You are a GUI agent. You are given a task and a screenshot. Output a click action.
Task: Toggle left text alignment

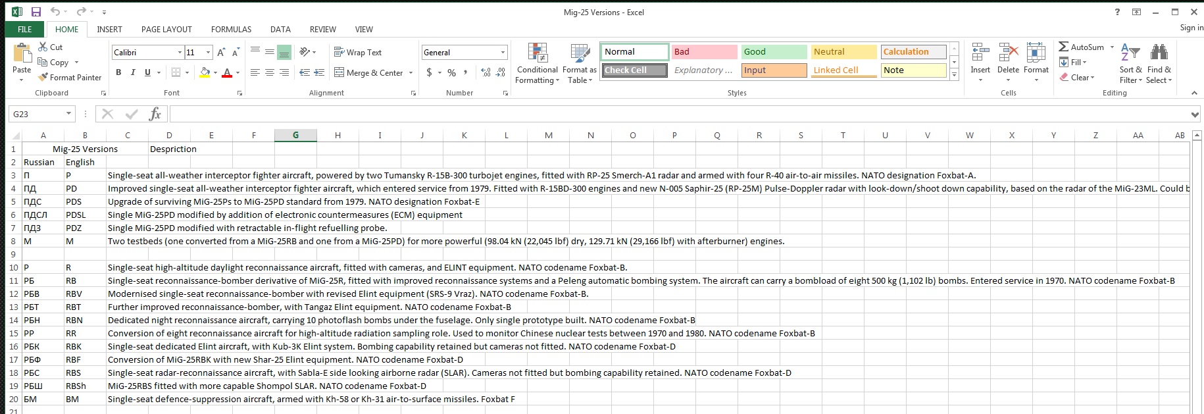click(x=255, y=72)
